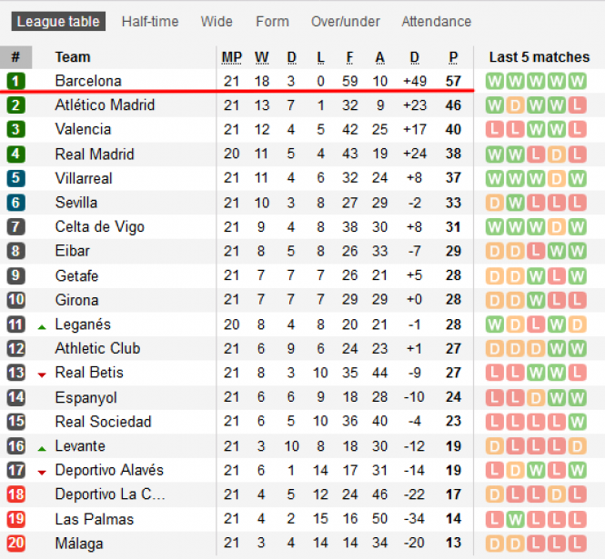605x559 pixels.
Task: Click the blue rank 5 badge for Villarreal
Action: 15,178
